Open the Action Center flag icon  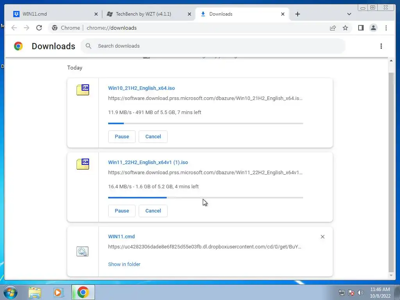coord(351,293)
